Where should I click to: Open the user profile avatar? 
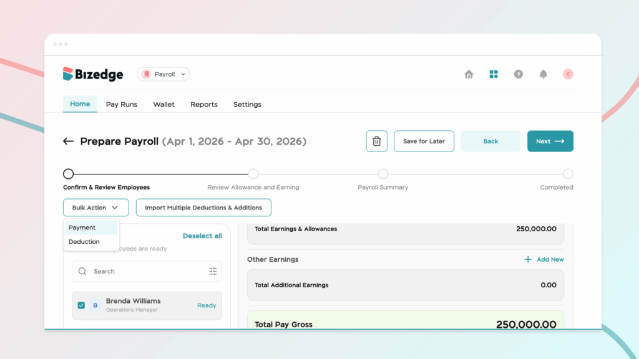[x=568, y=74]
